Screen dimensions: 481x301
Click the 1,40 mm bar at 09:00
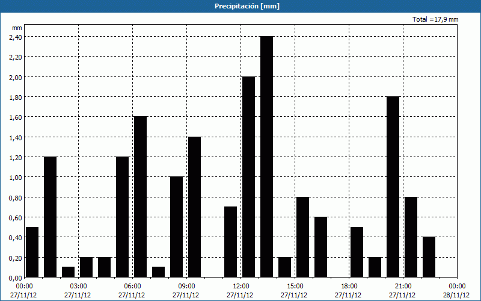point(194,207)
